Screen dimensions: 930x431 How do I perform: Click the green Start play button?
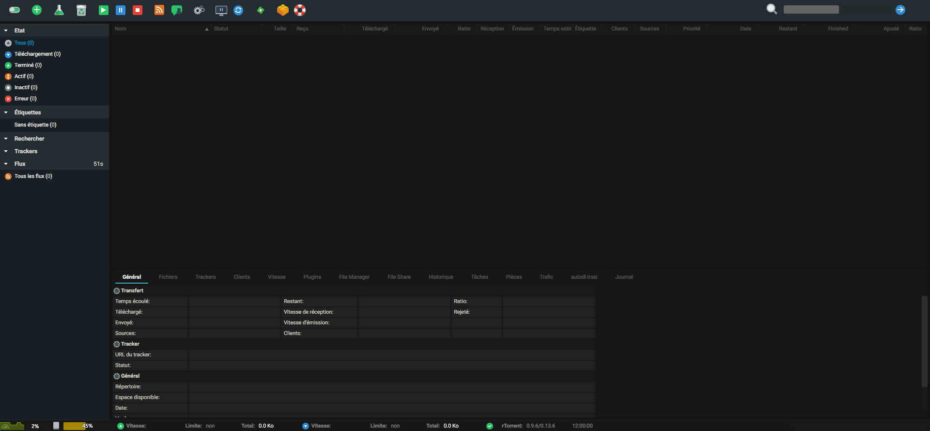click(x=104, y=10)
